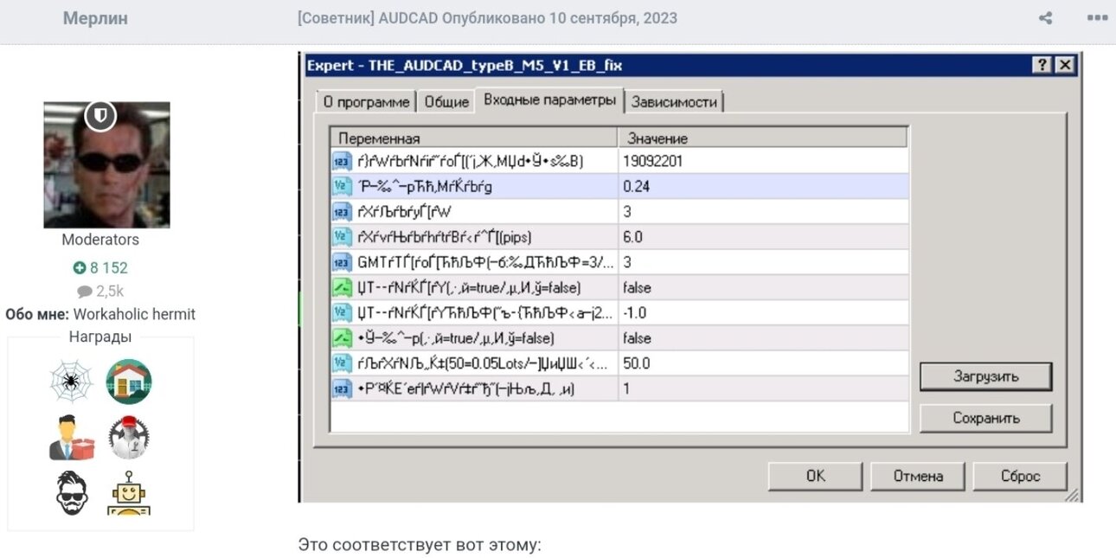This screenshot has width=1116, height=558.
Task: Switch to the Общие tab
Action: point(446,102)
